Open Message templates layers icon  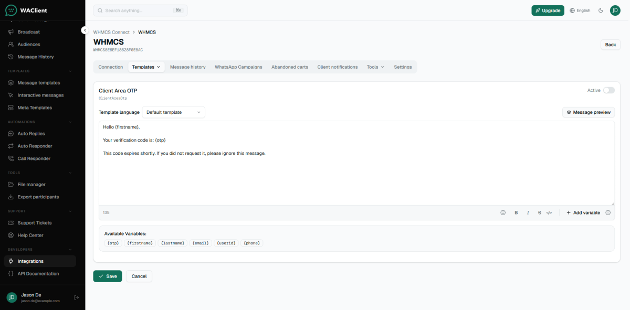(x=11, y=83)
